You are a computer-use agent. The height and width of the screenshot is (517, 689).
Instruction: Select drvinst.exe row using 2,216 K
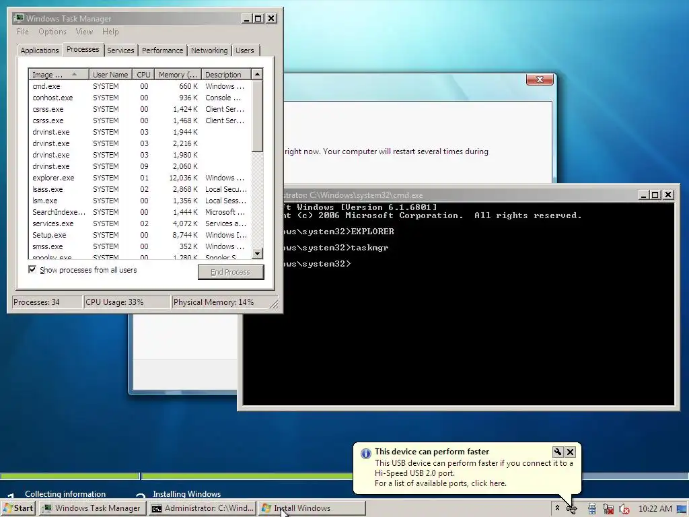(x=140, y=143)
